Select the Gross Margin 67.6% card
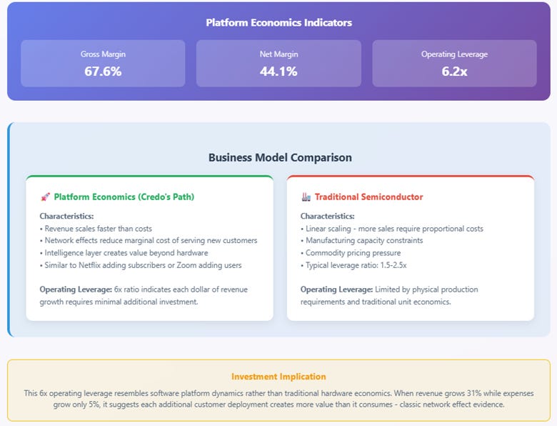Screen dimensions: 557x426 (103, 64)
